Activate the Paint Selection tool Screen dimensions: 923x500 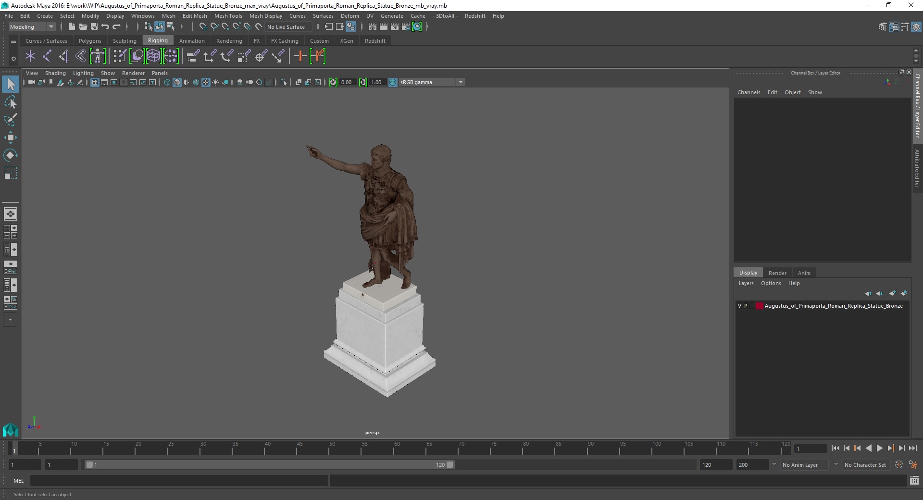[x=11, y=120]
